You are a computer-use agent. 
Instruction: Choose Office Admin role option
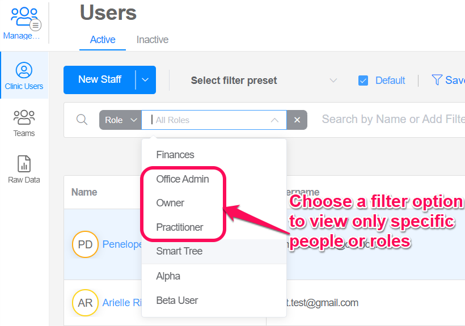pyautogui.click(x=214, y=179)
